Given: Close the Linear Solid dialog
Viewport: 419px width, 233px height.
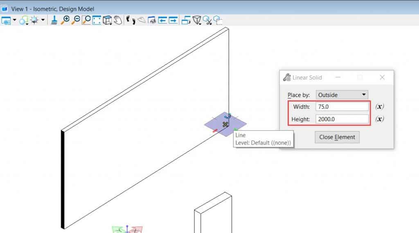Looking at the screenshot, I should click(382, 77).
